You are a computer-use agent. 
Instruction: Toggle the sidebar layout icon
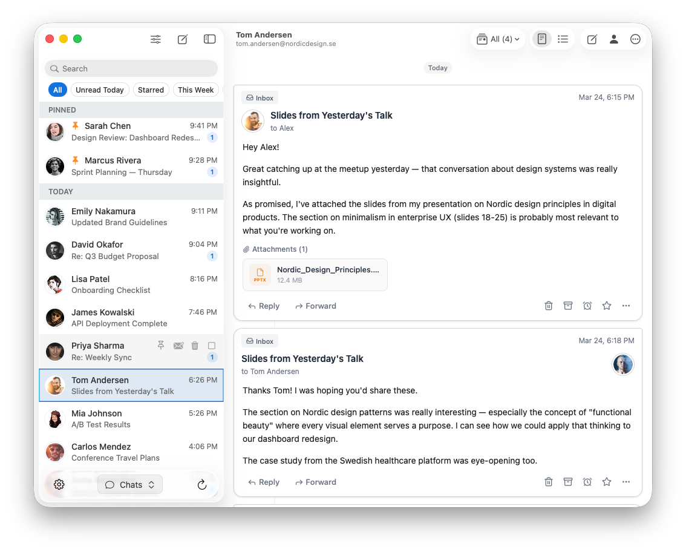[209, 39]
